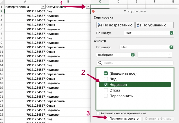Screen dimensions: 179x123
Task: Click phone number cell in row 6
Action: (25, 29)
